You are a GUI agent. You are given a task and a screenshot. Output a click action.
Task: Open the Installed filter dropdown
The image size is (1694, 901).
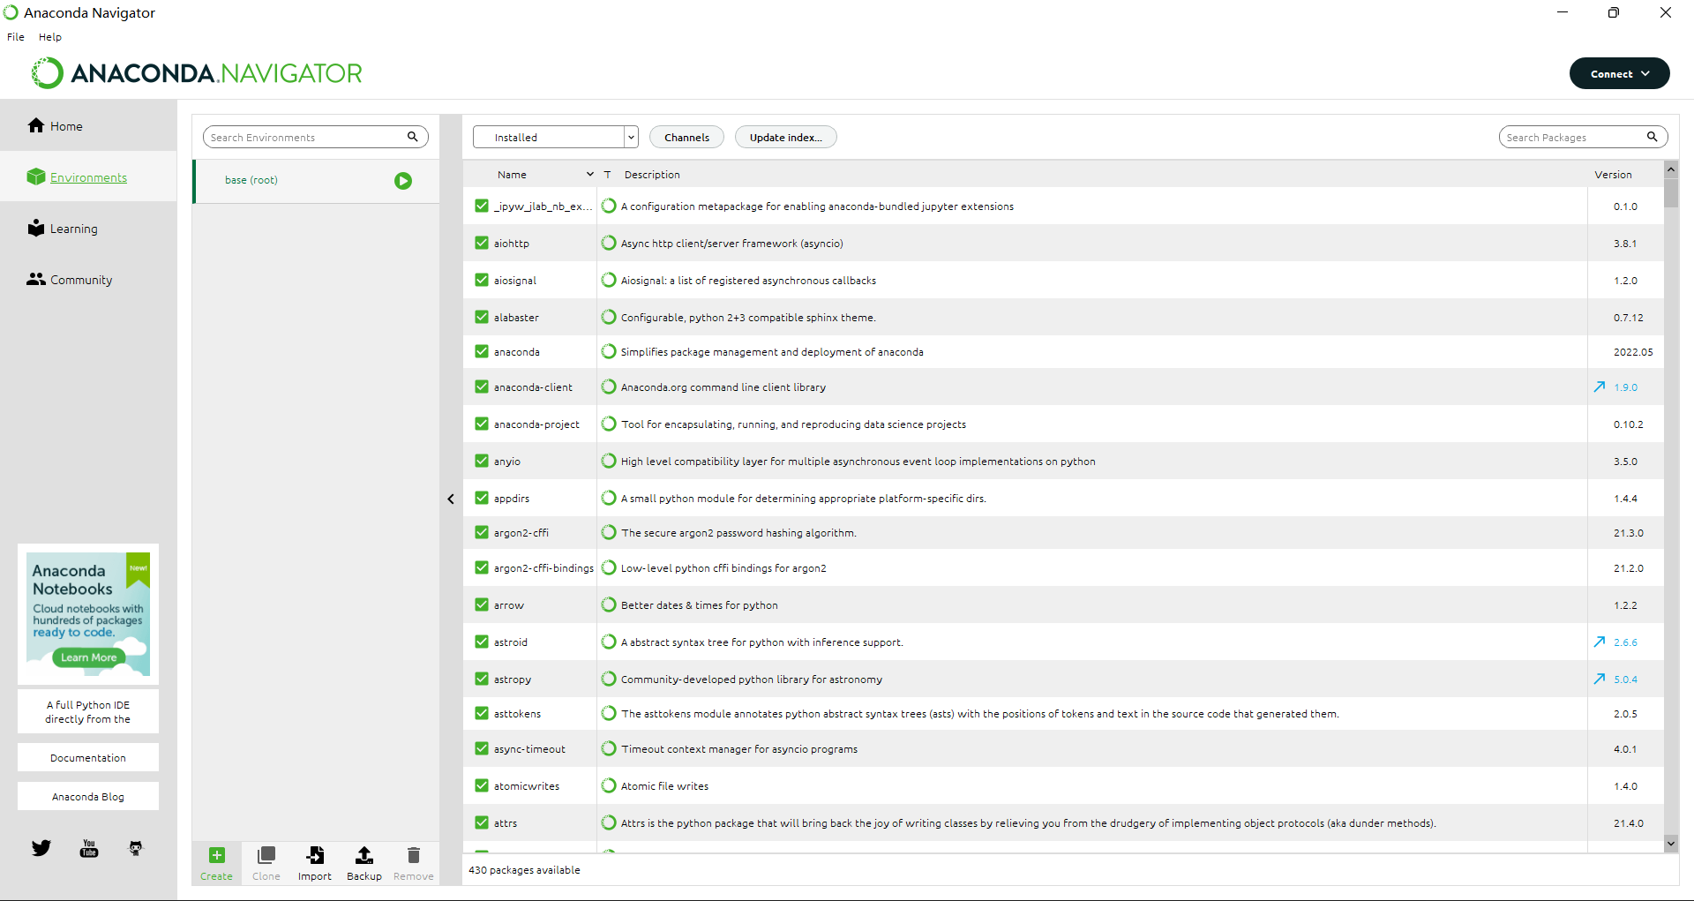556,137
